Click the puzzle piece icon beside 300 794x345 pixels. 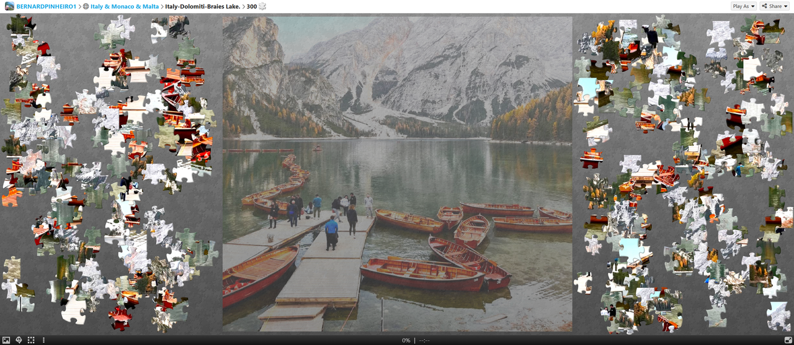(262, 6)
